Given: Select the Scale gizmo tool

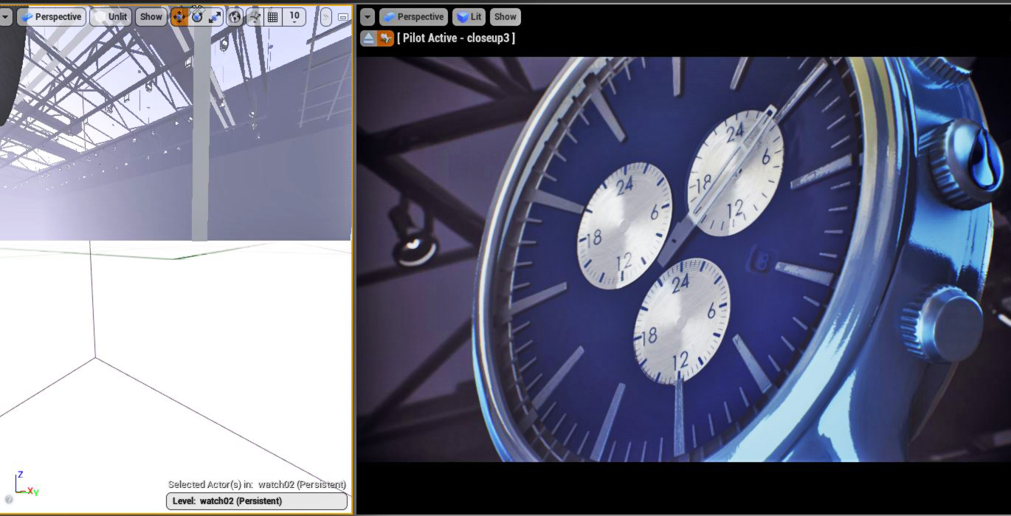Looking at the screenshot, I should click(215, 17).
